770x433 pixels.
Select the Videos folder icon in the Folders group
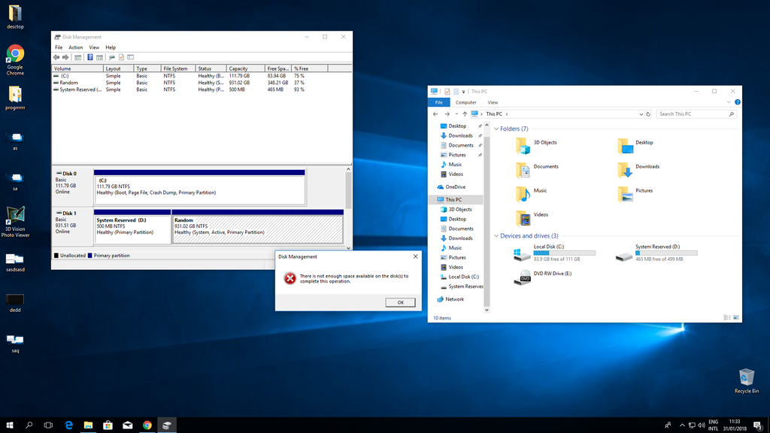tap(523, 218)
